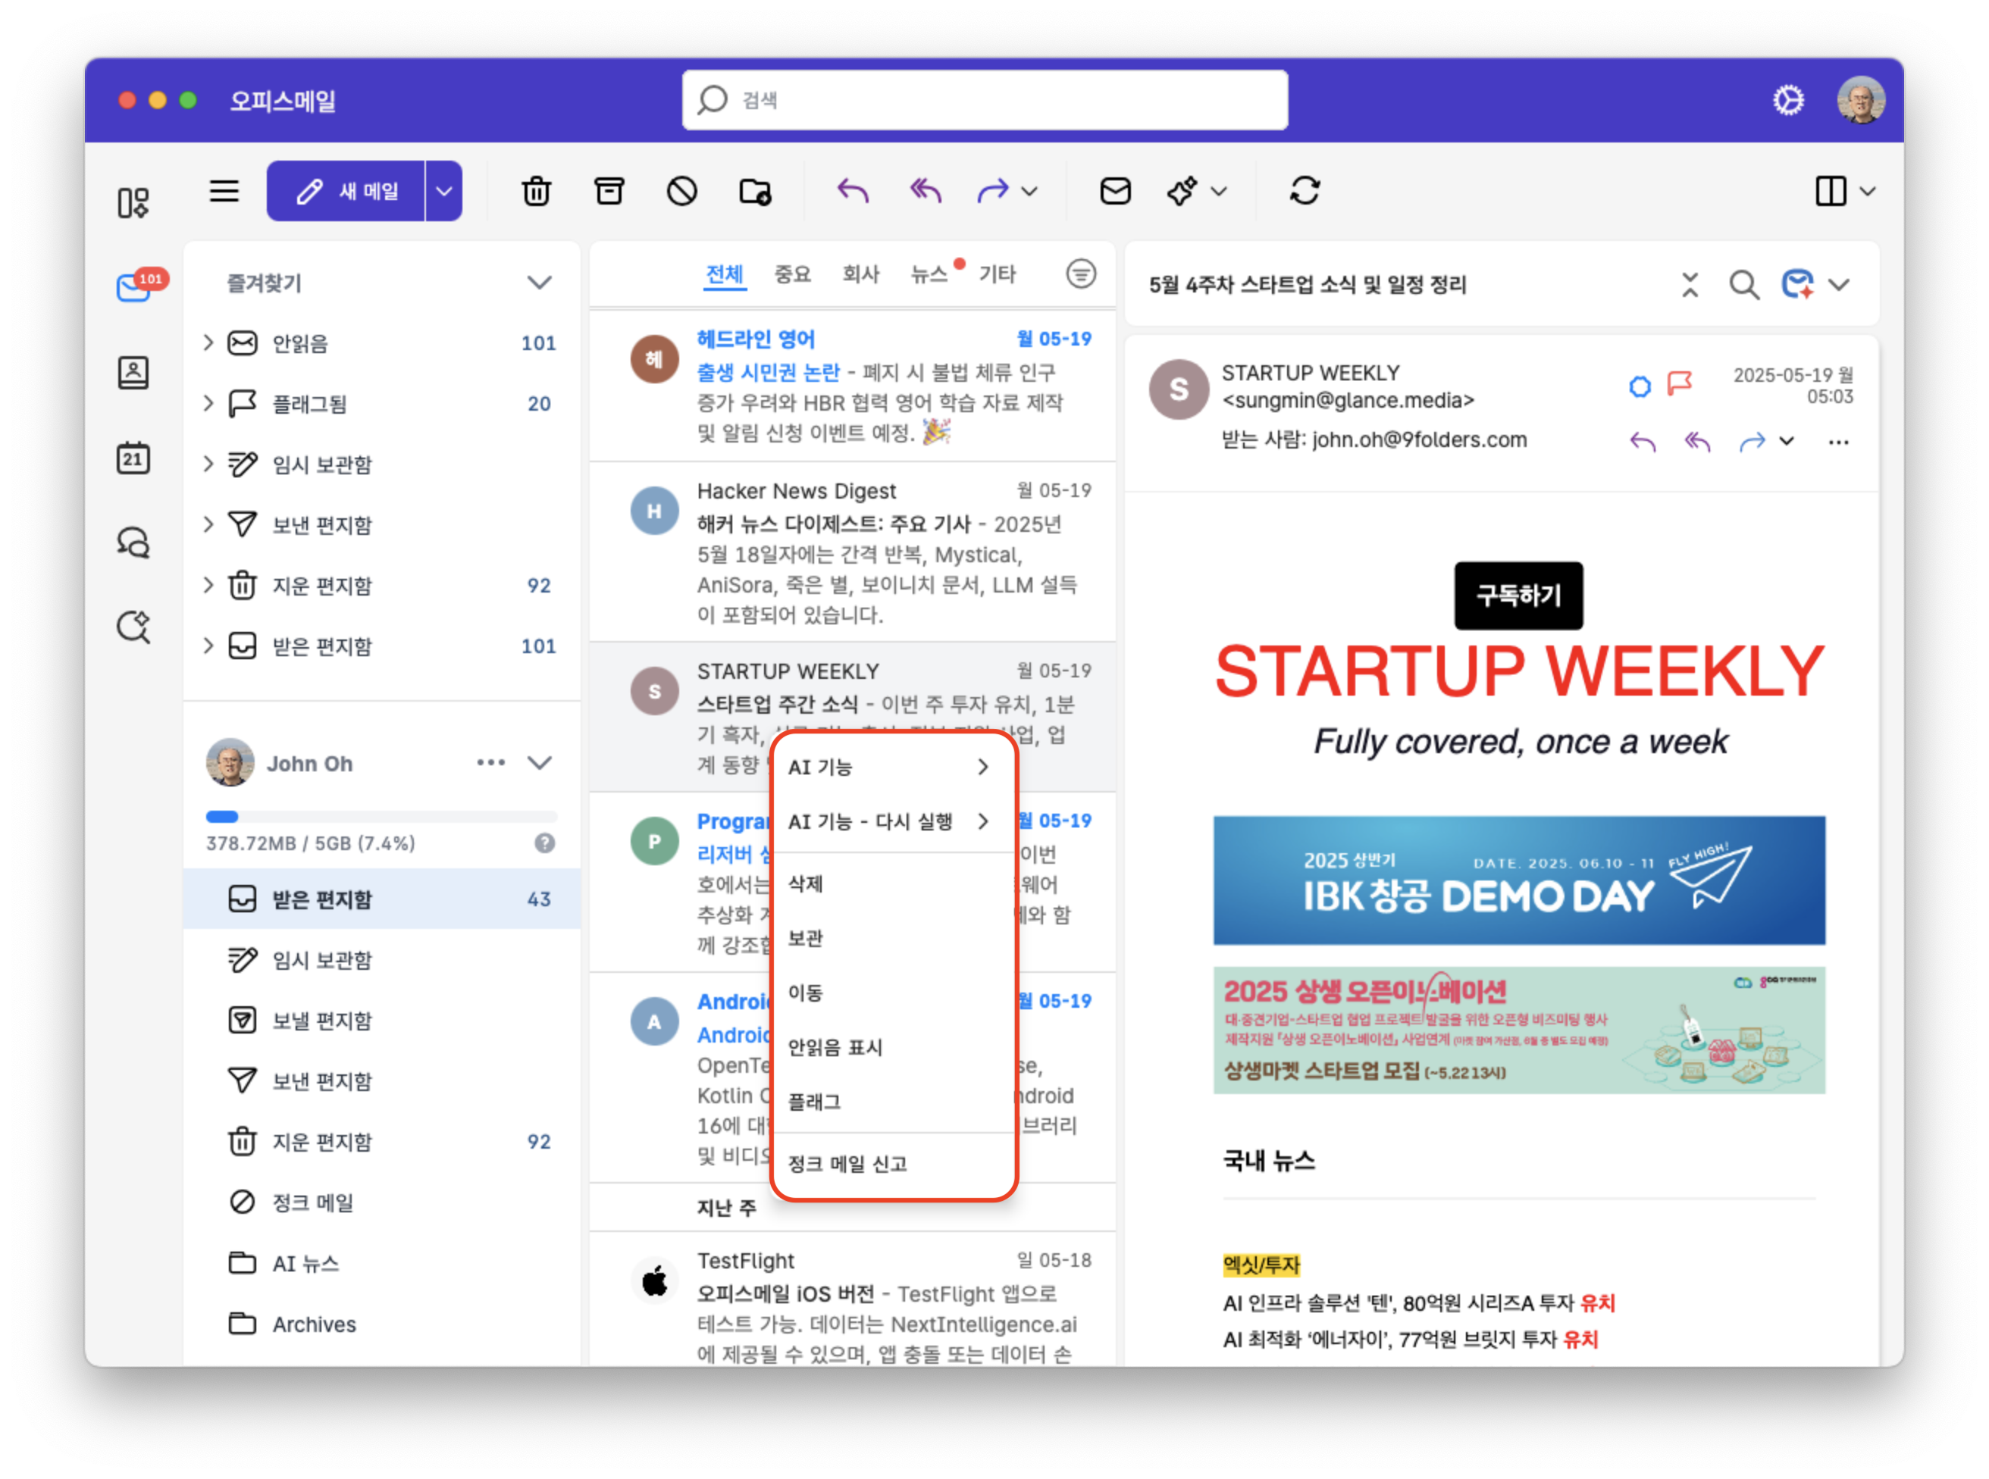
Task: Click the magnifier search icon in the reading pane
Action: (1743, 285)
